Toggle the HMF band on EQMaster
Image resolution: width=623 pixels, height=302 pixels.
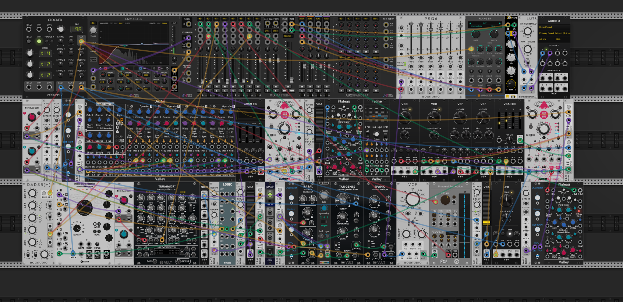click(141, 68)
